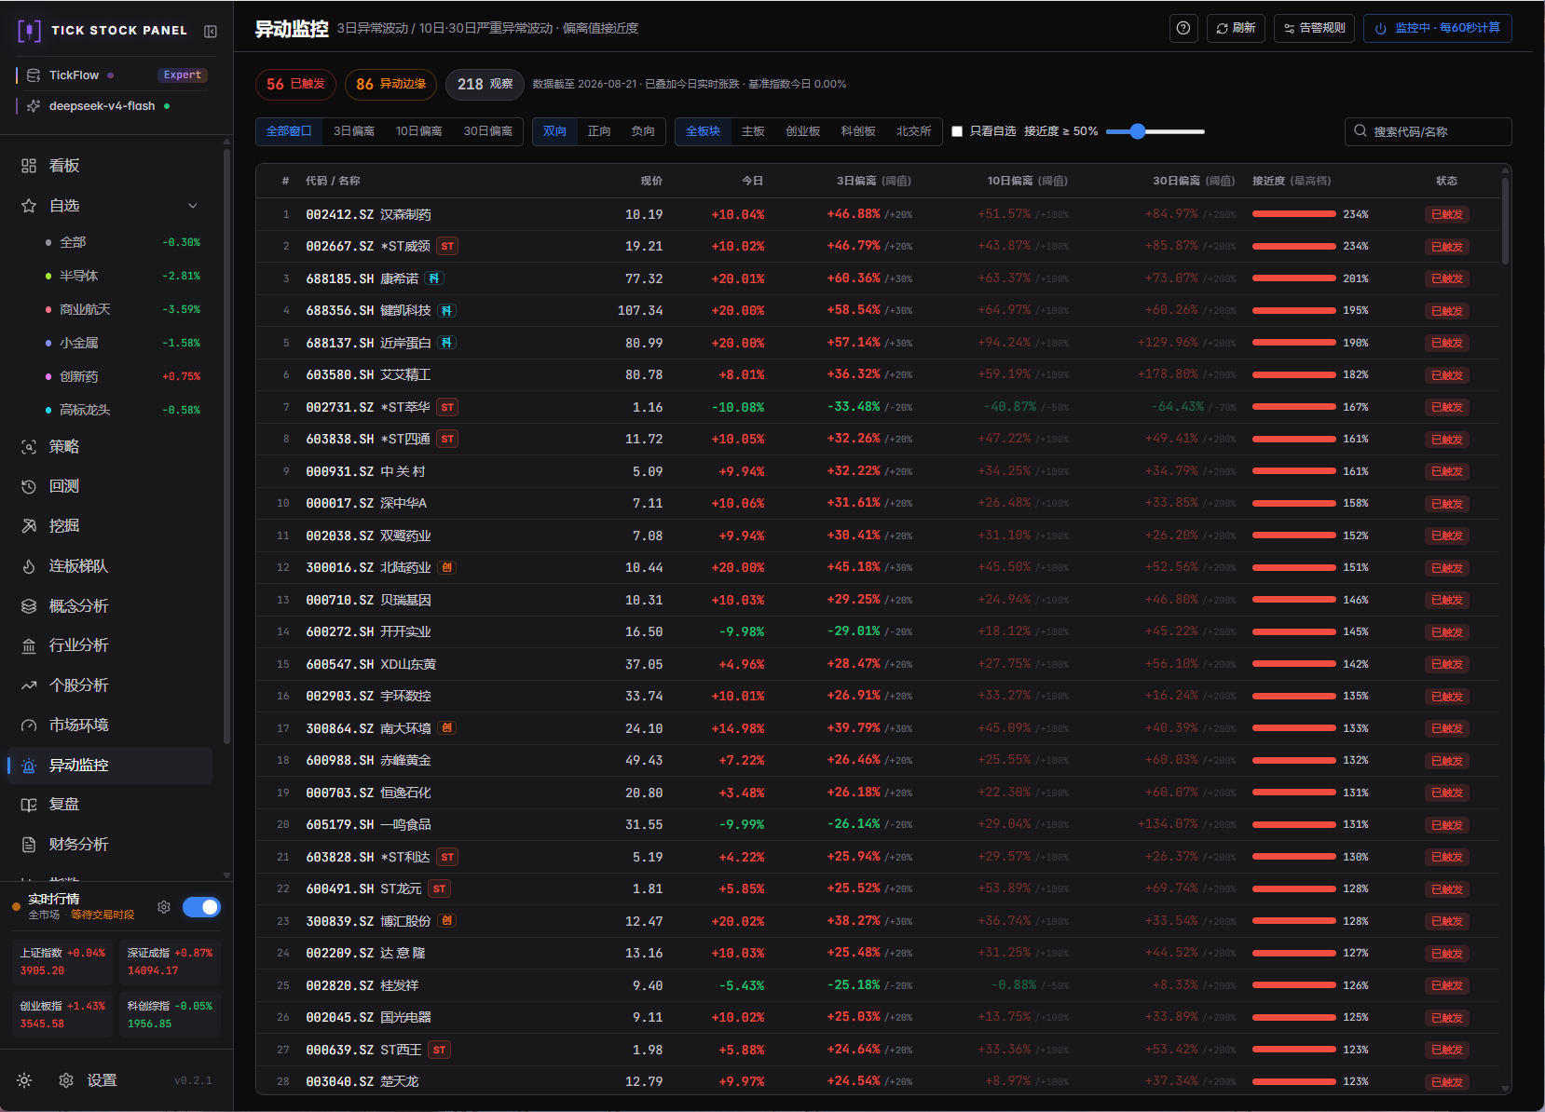Enable the 只看自选 checkbox
The image size is (1545, 1112).
point(957,131)
